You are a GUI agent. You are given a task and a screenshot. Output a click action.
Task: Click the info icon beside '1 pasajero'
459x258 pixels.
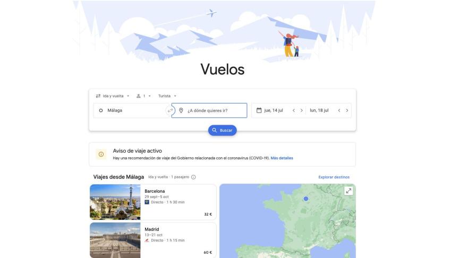(193, 177)
